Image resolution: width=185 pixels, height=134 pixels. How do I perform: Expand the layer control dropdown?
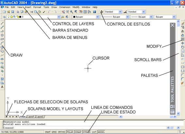[59, 17]
